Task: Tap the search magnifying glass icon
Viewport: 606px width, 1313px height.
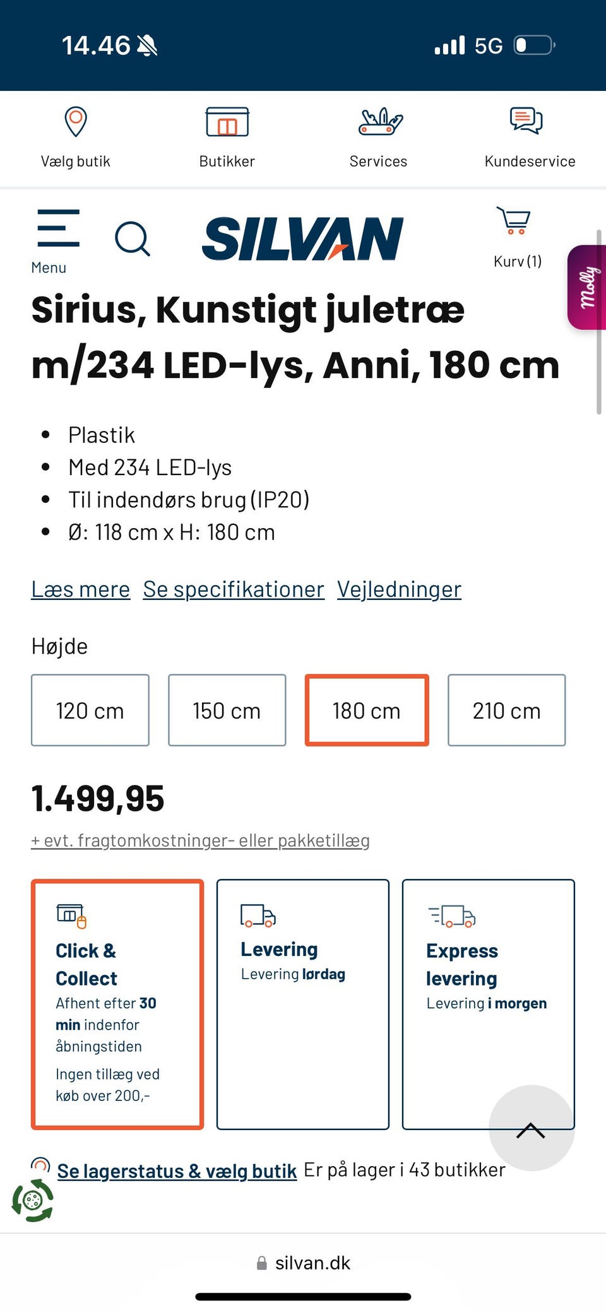Action: [x=132, y=239]
